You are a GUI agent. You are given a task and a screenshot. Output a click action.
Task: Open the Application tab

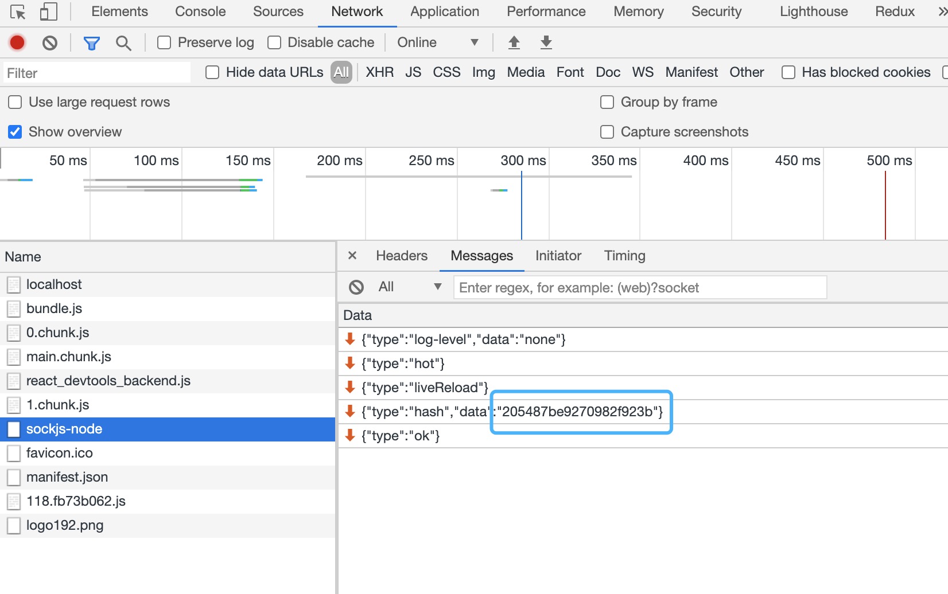445,11
